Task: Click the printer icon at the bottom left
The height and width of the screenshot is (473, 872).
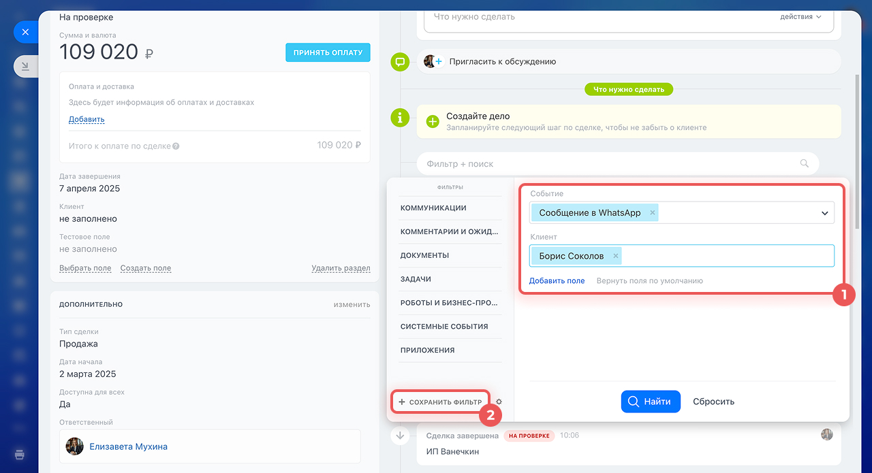Action: click(x=20, y=454)
